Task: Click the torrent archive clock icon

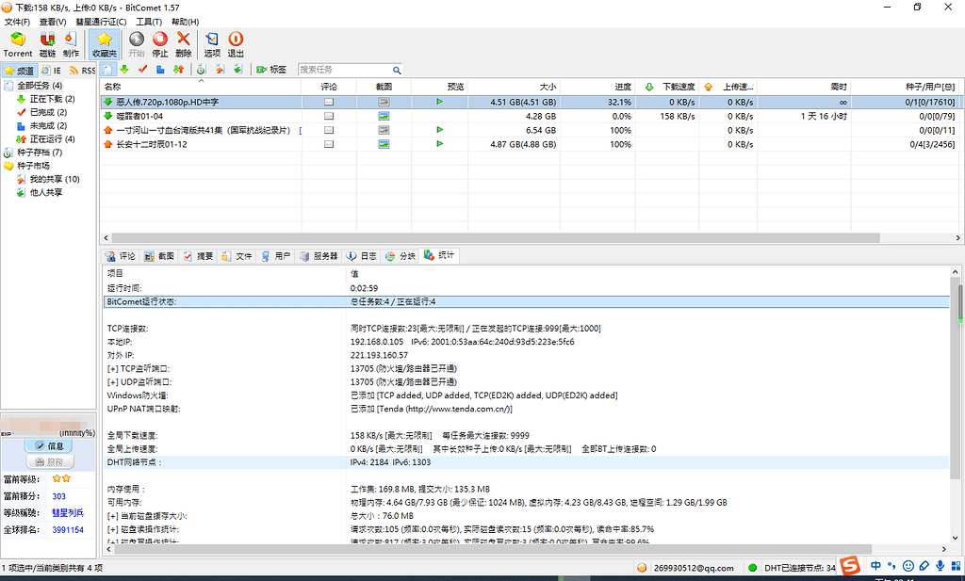Action: tap(202, 70)
